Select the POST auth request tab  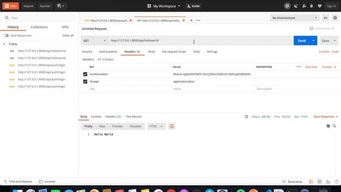[108, 20]
